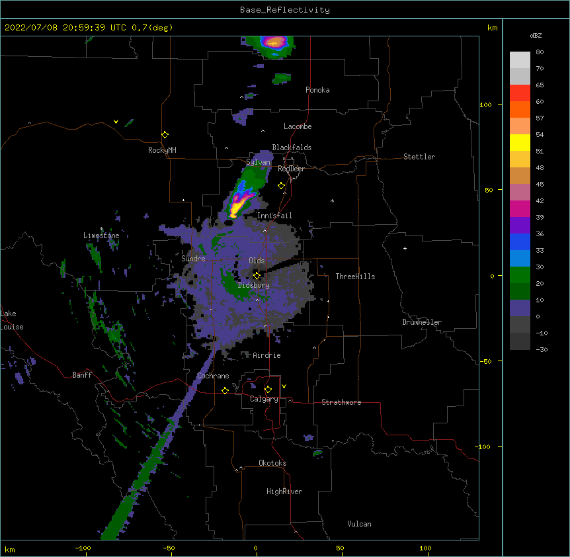
Task: Click the Ponoka city label
Action: (317, 90)
